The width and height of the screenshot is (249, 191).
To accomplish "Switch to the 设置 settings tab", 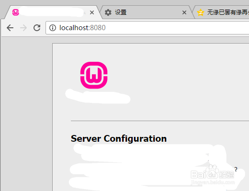I will pyautogui.click(x=145, y=12).
